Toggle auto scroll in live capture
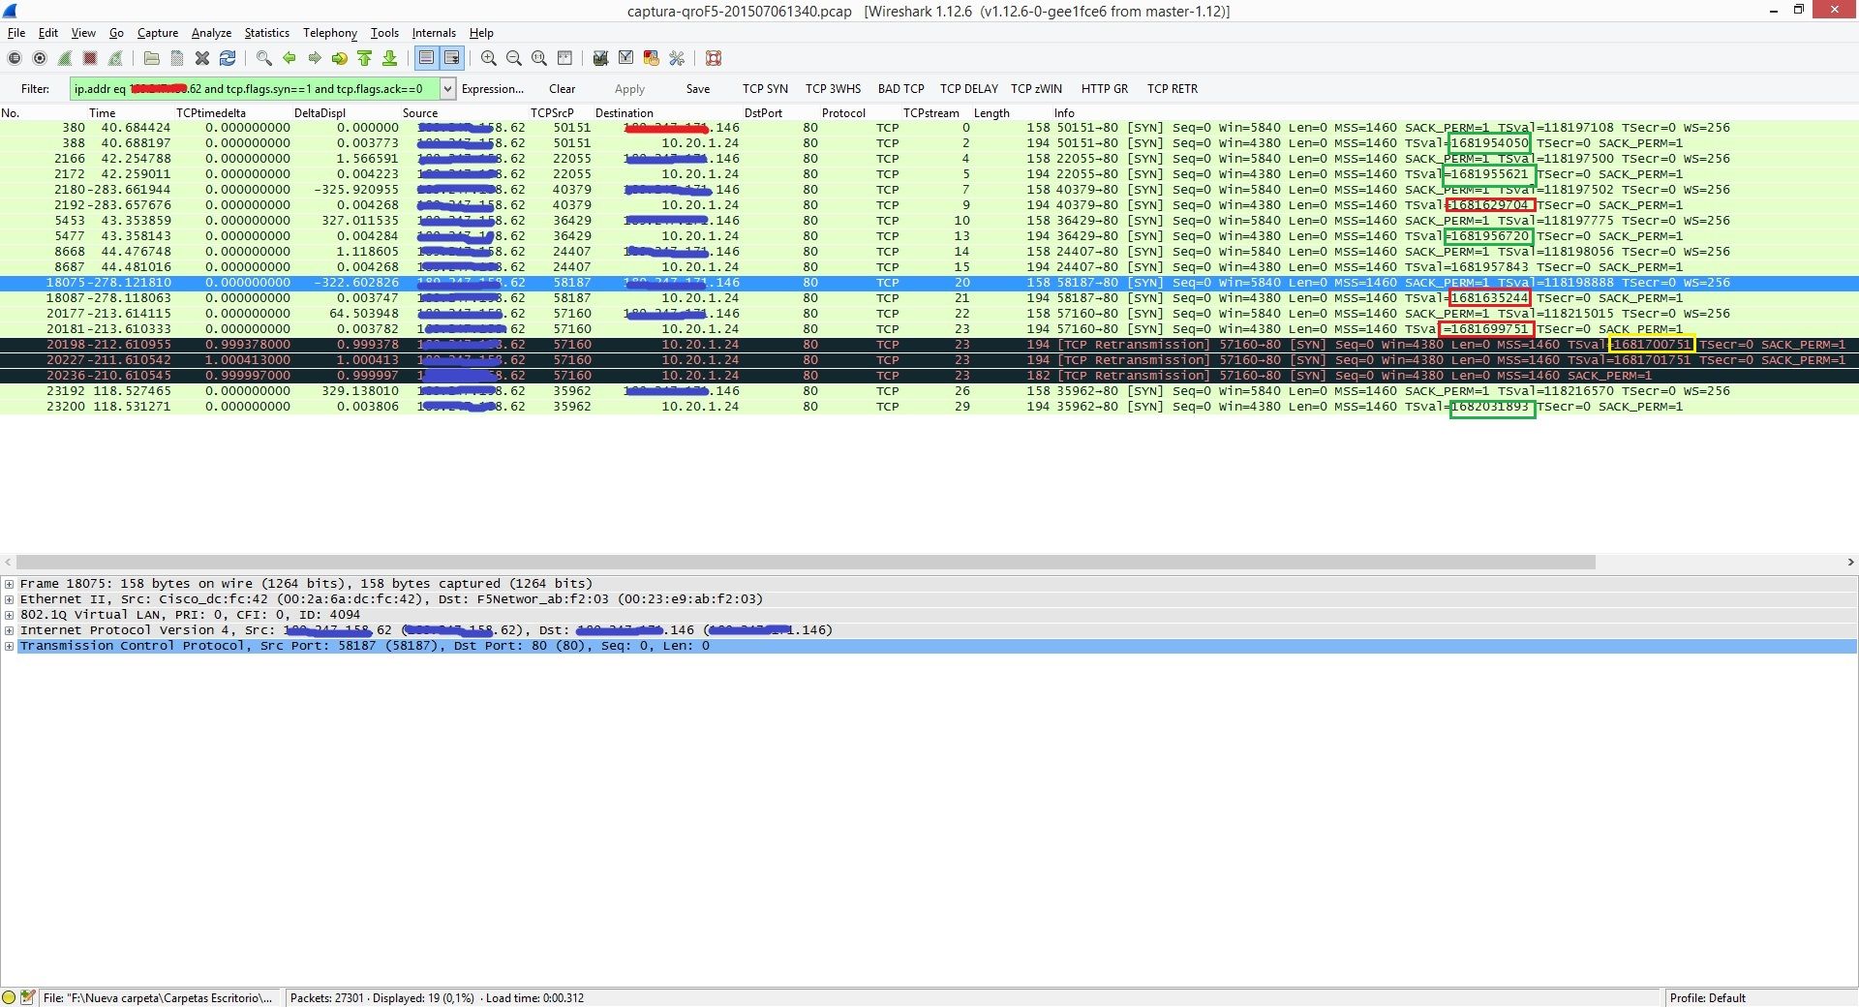The width and height of the screenshot is (1859, 1007). (452, 58)
